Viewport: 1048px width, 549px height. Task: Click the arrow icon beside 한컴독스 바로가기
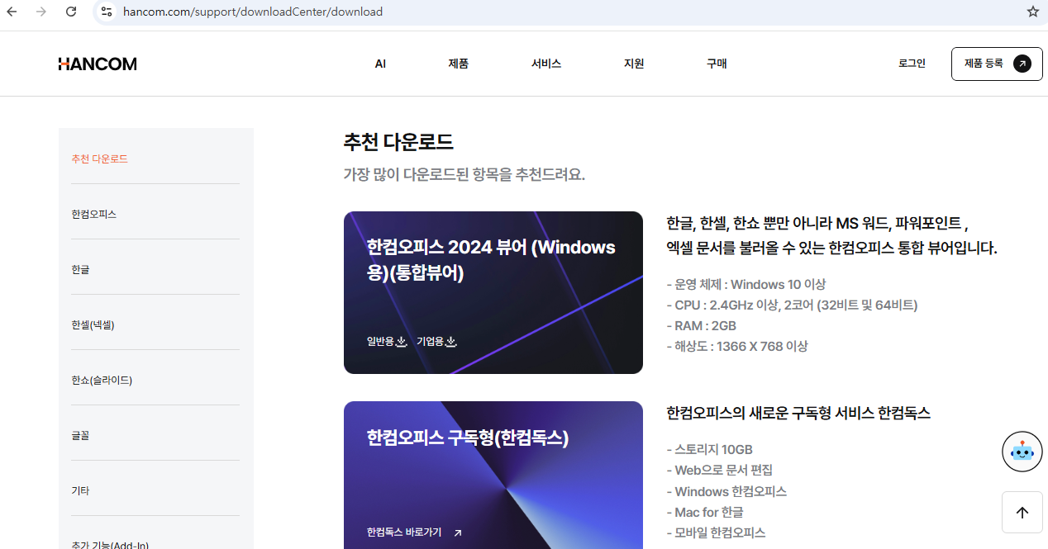pos(458,532)
